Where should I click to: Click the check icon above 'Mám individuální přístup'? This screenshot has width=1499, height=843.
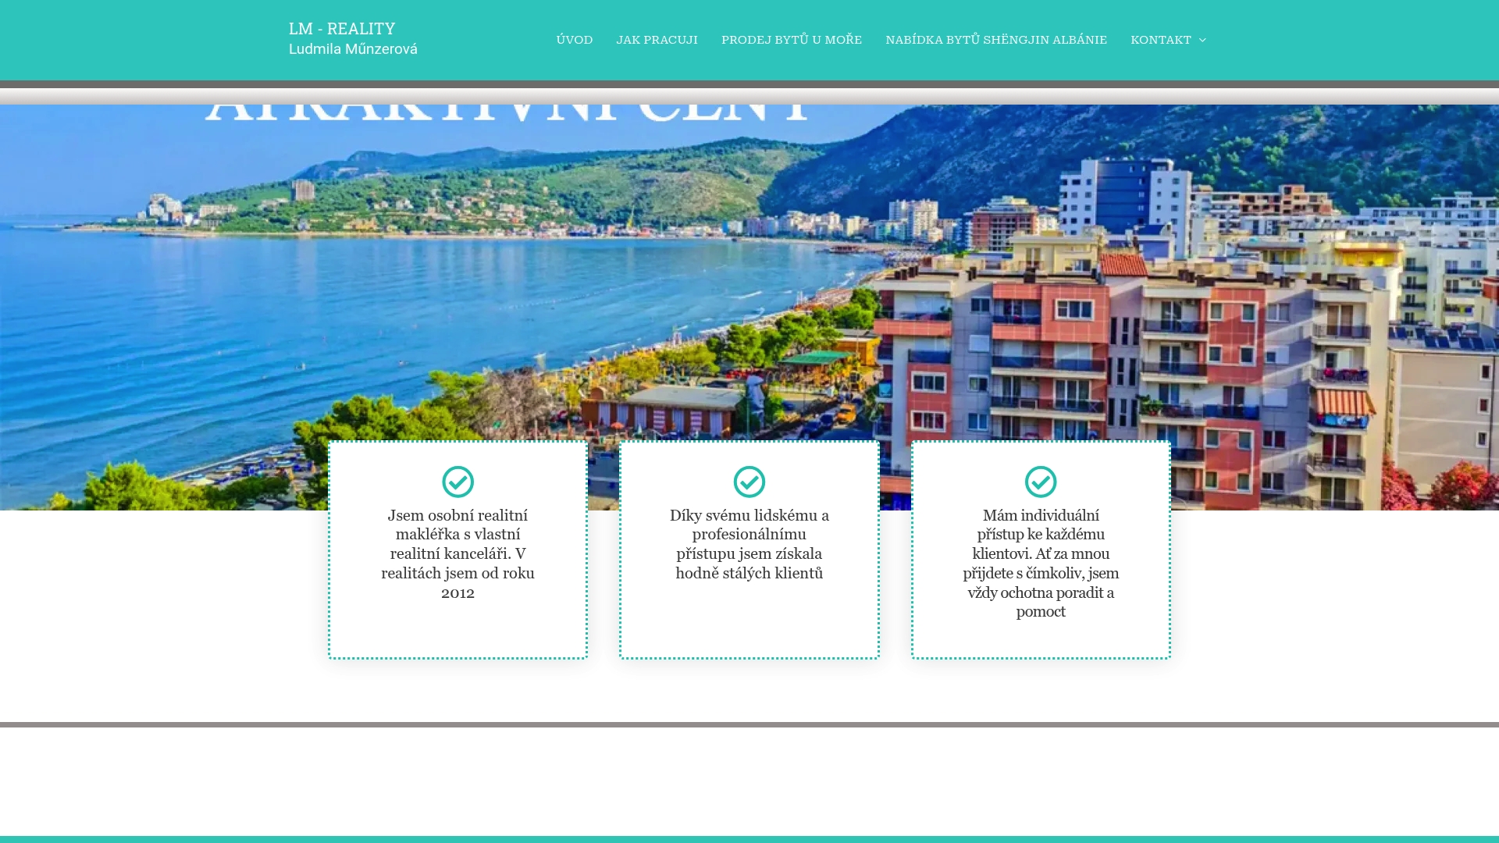[1040, 482]
